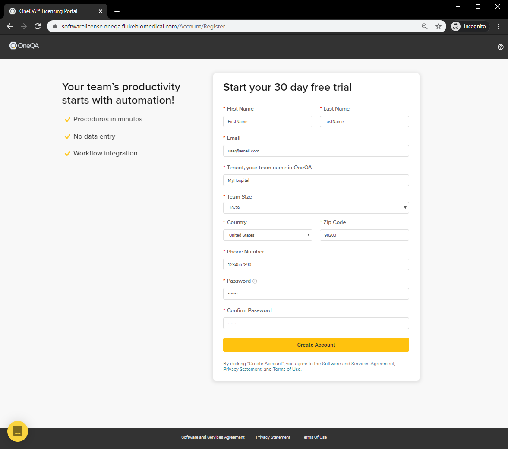Image resolution: width=508 pixels, height=449 pixels.
Task: Click the Incognito profile icon
Action: pyautogui.click(x=470, y=27)
